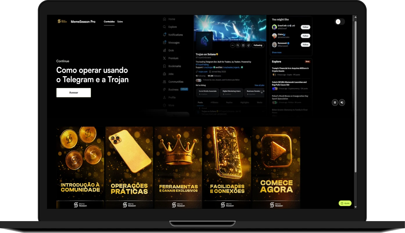
Task: Click the Business lightning icon in sidebar
Action: point(164,90)
